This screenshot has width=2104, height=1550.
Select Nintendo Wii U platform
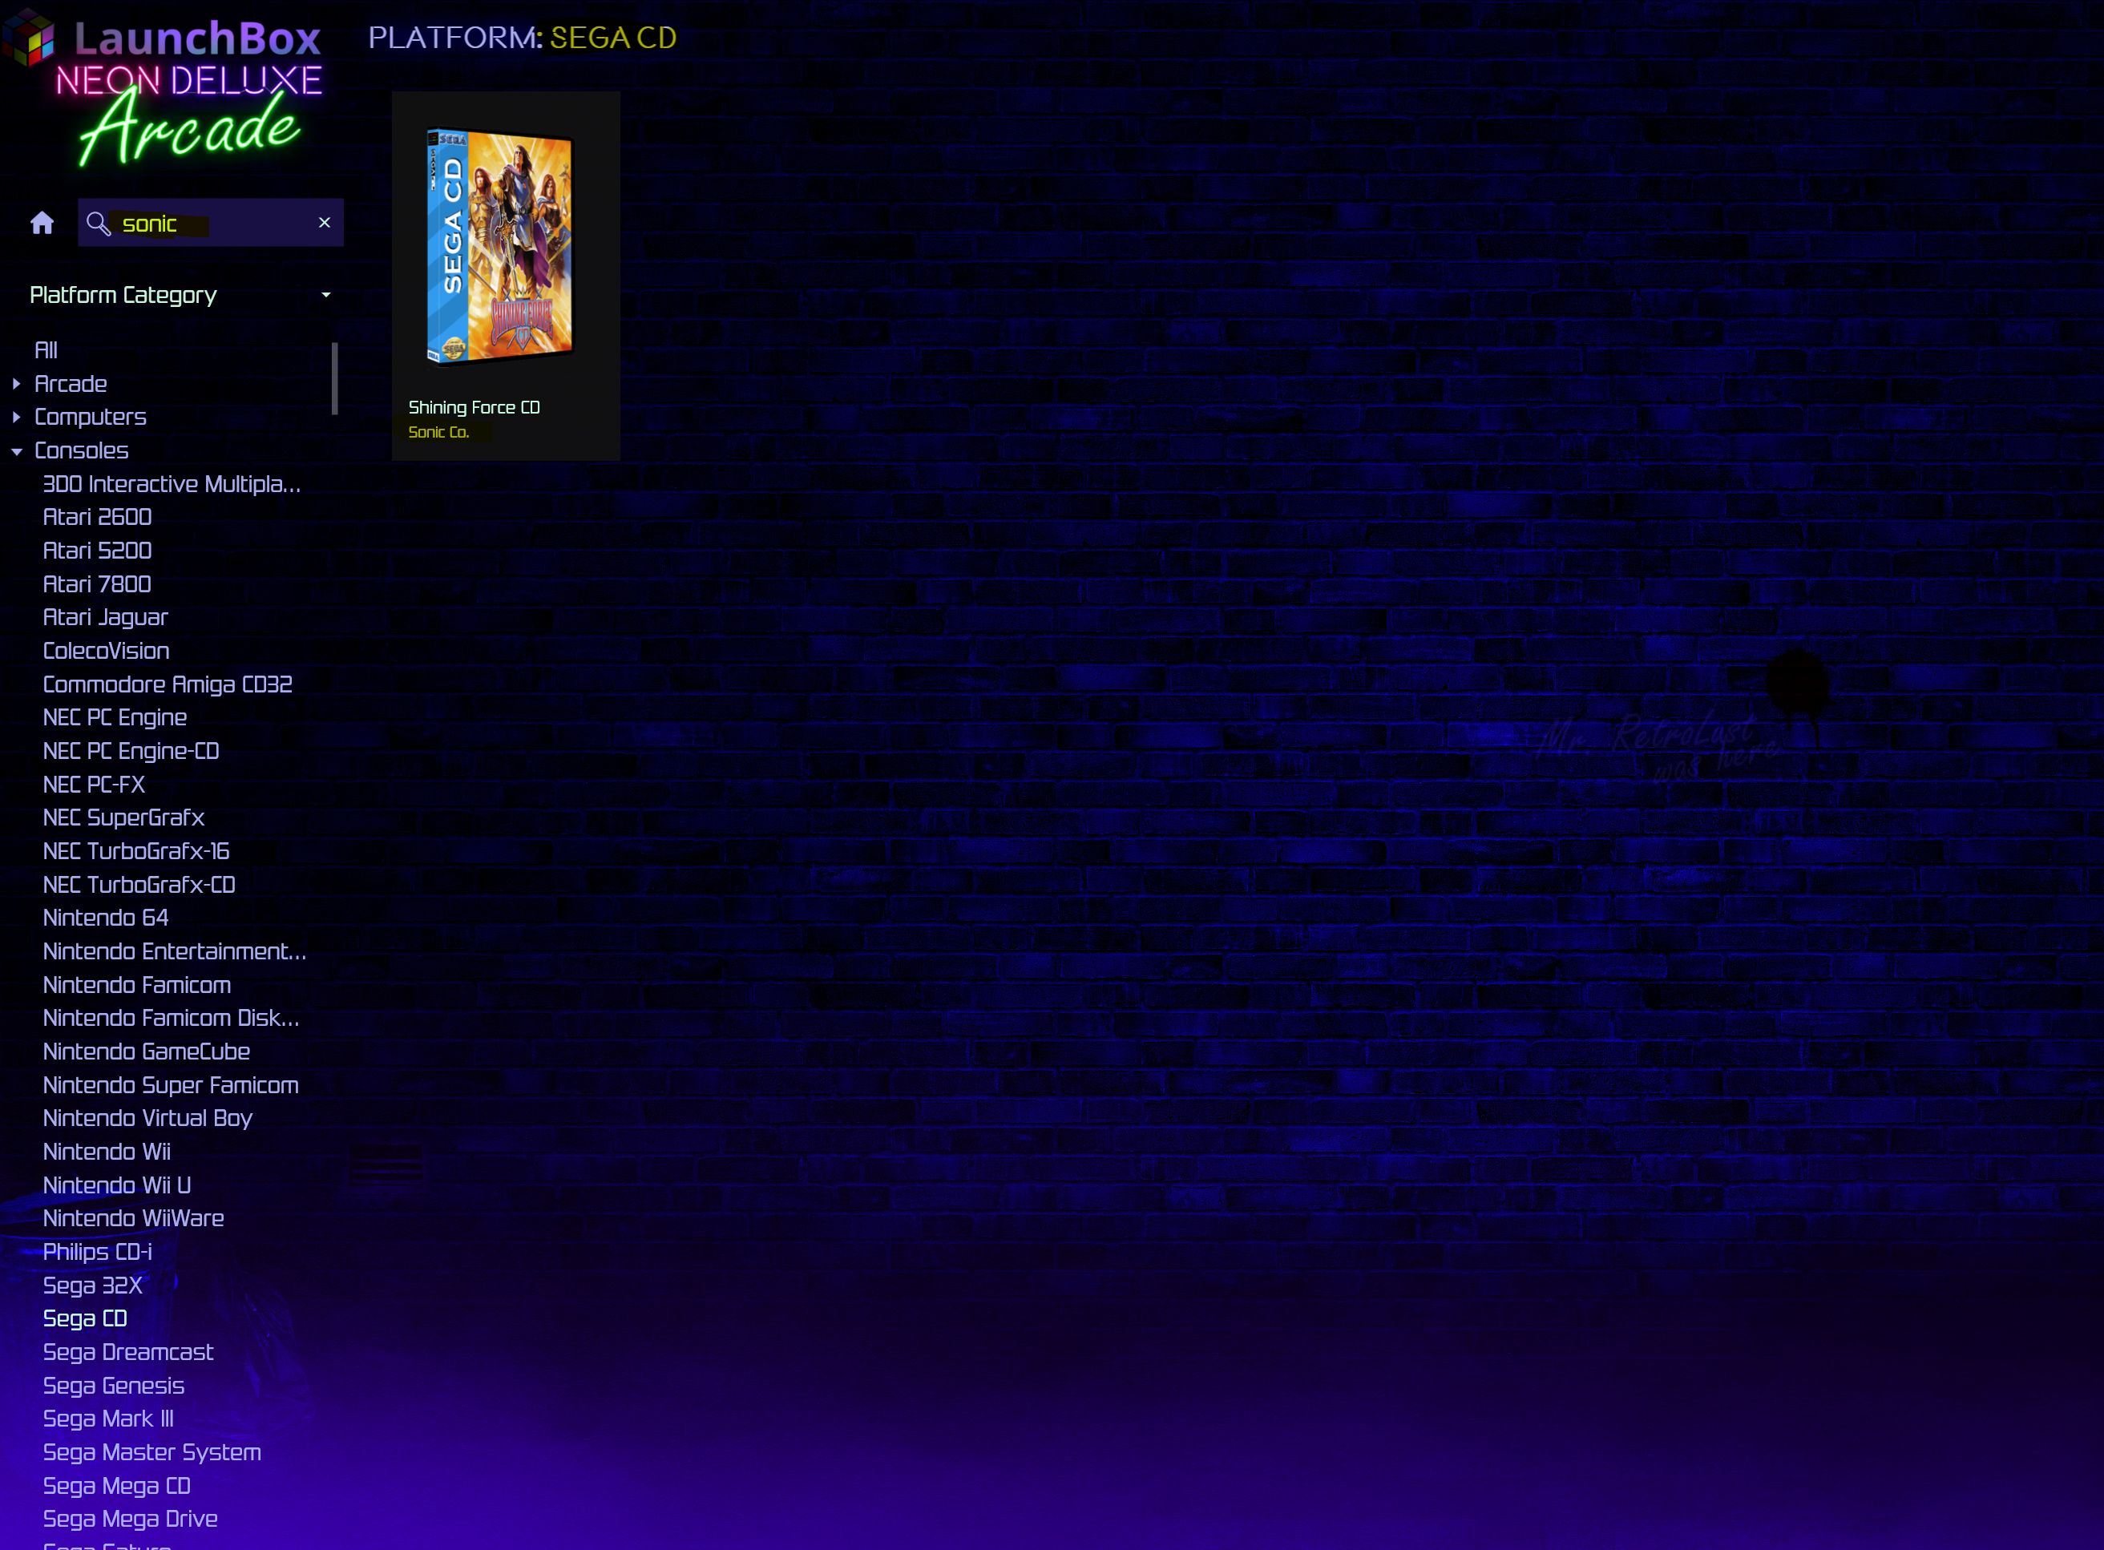116,1187
